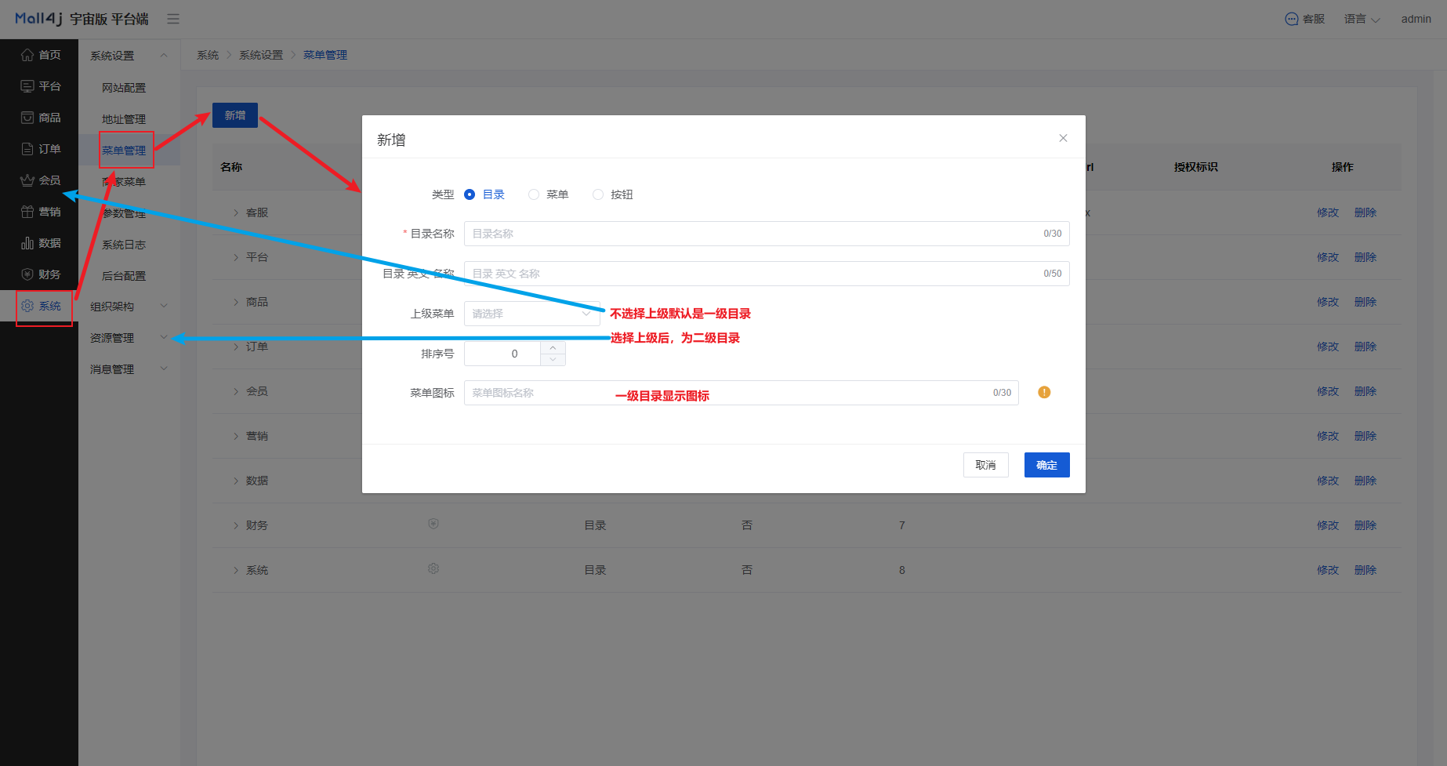The height and width of the screenshot is (766, 1447).
Task: Open the 语言 language dropdown
Action: 1362,19
